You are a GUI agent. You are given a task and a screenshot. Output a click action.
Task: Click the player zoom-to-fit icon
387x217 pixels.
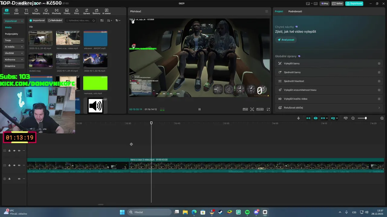(x=252, y=109)
